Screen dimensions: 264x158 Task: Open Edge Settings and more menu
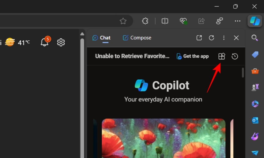[x=237, y=21]
